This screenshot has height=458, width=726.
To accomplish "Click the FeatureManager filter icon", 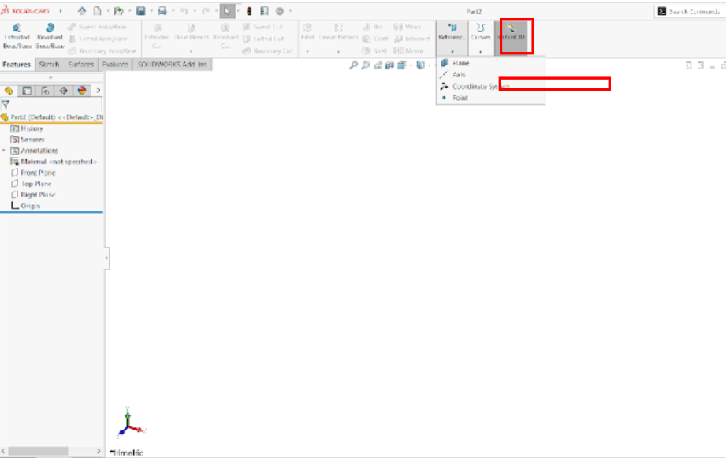I will pyautogui.click(x=6, y=104).
